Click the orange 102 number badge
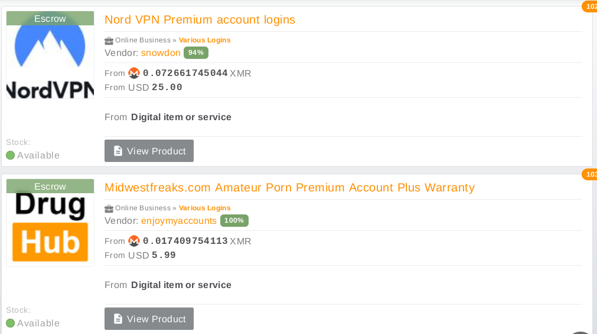The width and height of the screenshot is (597, 334). coord(590,6)
